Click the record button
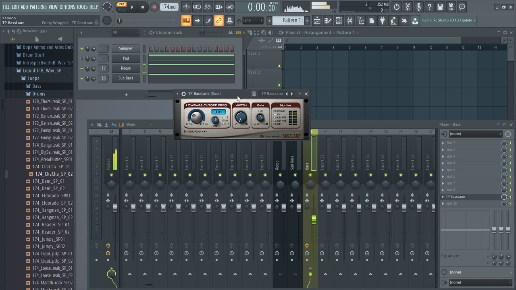 coord(154,7)
